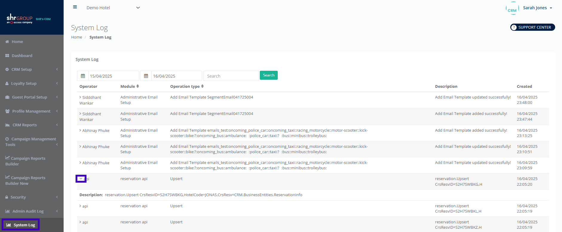Viewport: 562px width, 232px height.
Task: Click the end date calendar icon
Action: coord(146,76)
